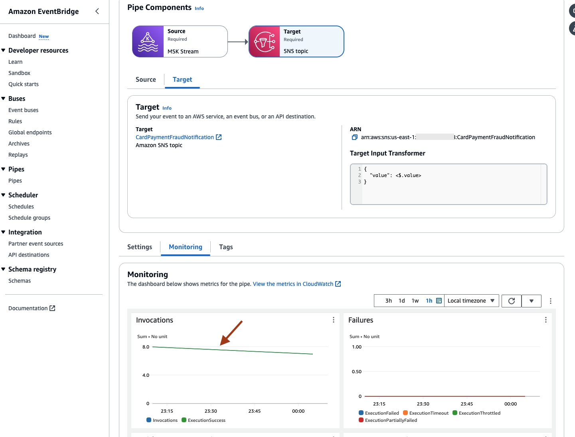Image resolution: width=575 pixels, height=437 pixels.
Task: Open external link icon beside CardPaymentFraudNotification
Action: (219, 137)
